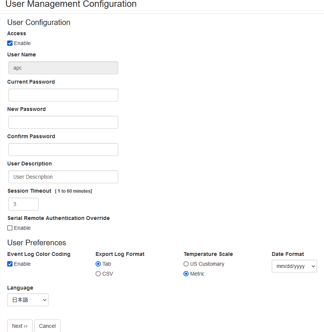Click the Metric label text
Screen dimensions: 324x332
coord(197,274)
